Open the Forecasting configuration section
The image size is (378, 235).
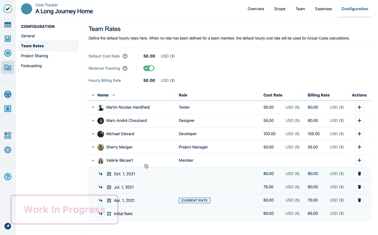31,66
